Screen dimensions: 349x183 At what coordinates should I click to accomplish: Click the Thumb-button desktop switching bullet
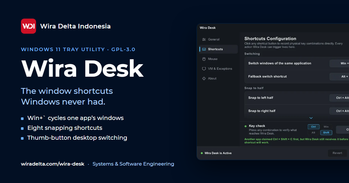click(x=77, y=138)
